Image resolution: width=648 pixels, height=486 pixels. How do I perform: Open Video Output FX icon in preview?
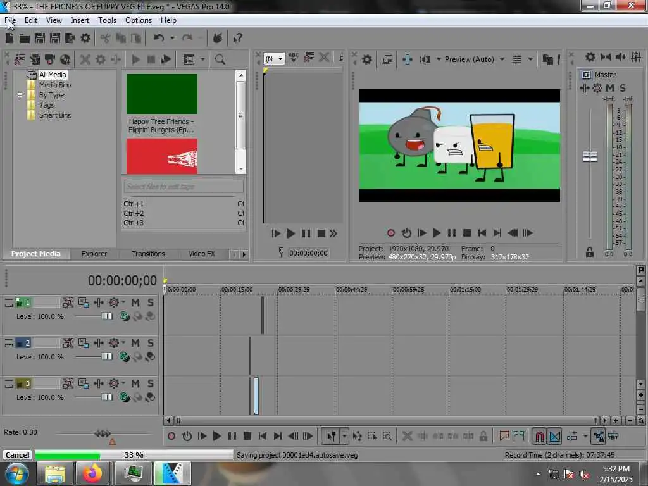coord(407,59)
